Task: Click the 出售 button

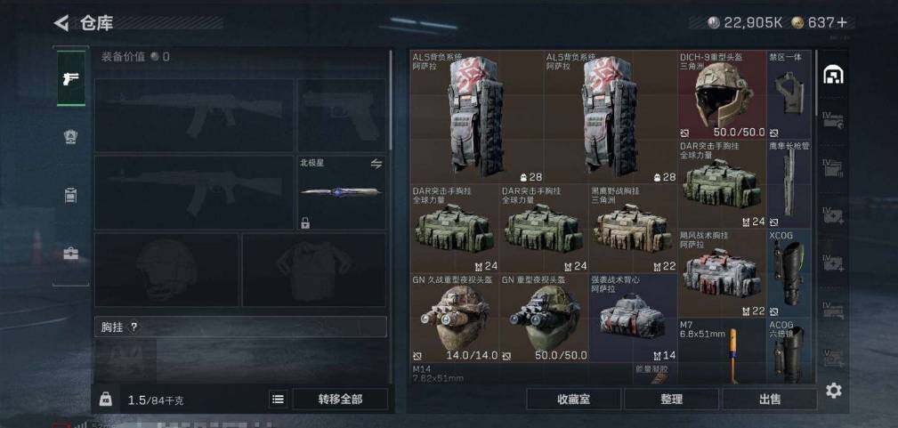Action: (770, 400)
